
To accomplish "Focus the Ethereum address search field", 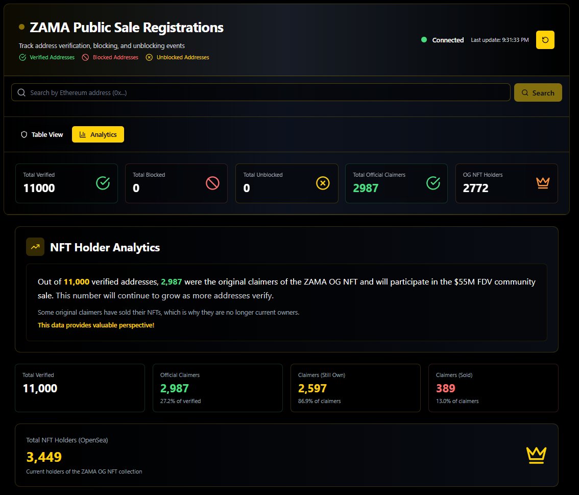I will tap(261, 92).
